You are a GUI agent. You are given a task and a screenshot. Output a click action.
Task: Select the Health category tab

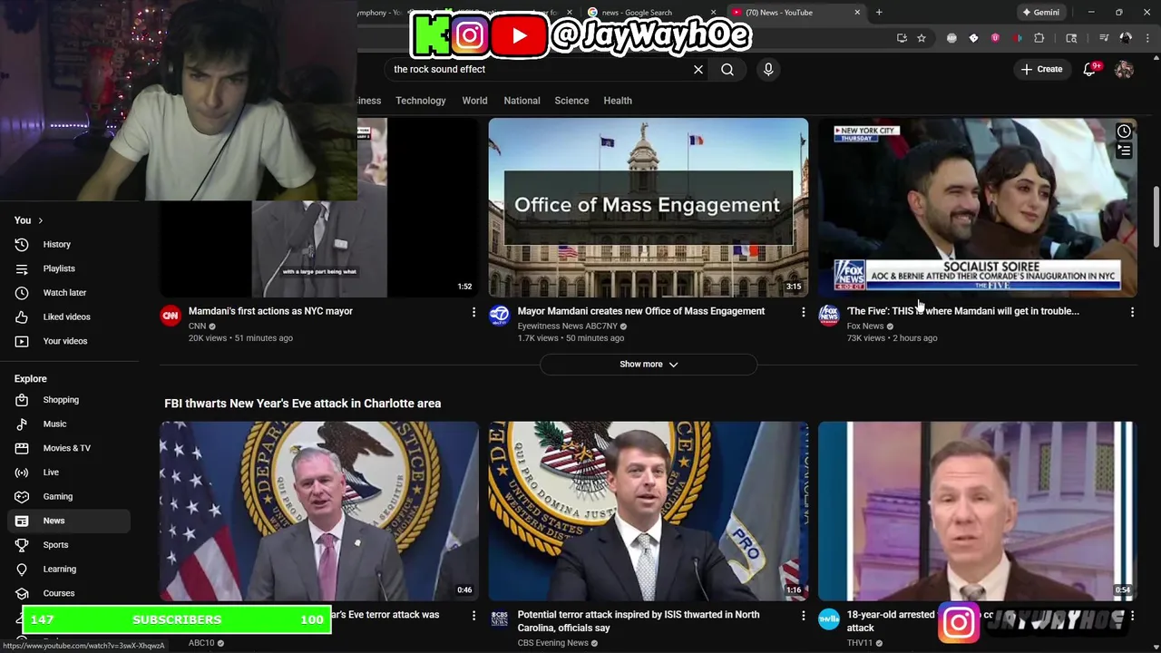pos(618,101)
